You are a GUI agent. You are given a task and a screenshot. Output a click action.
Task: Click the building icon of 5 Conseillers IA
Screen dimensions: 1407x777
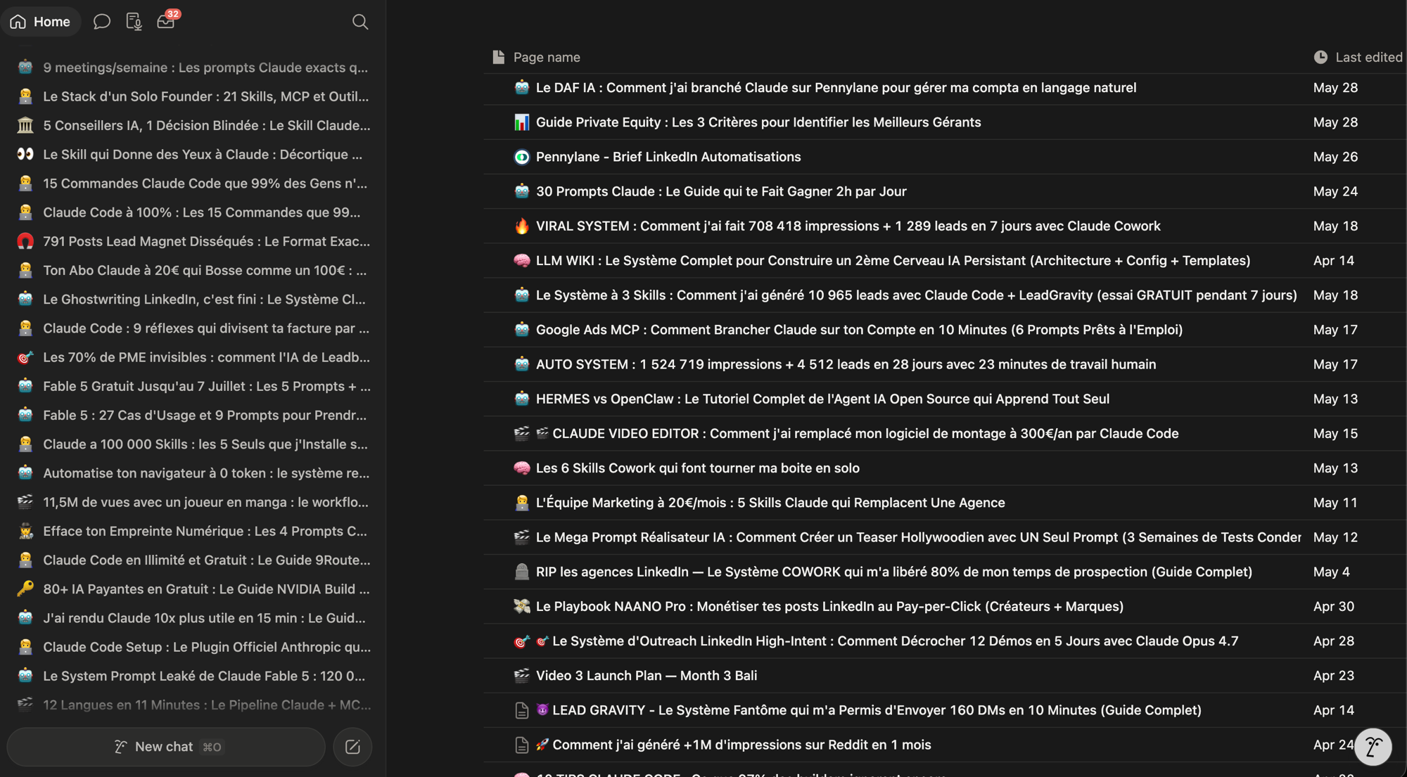25,125
